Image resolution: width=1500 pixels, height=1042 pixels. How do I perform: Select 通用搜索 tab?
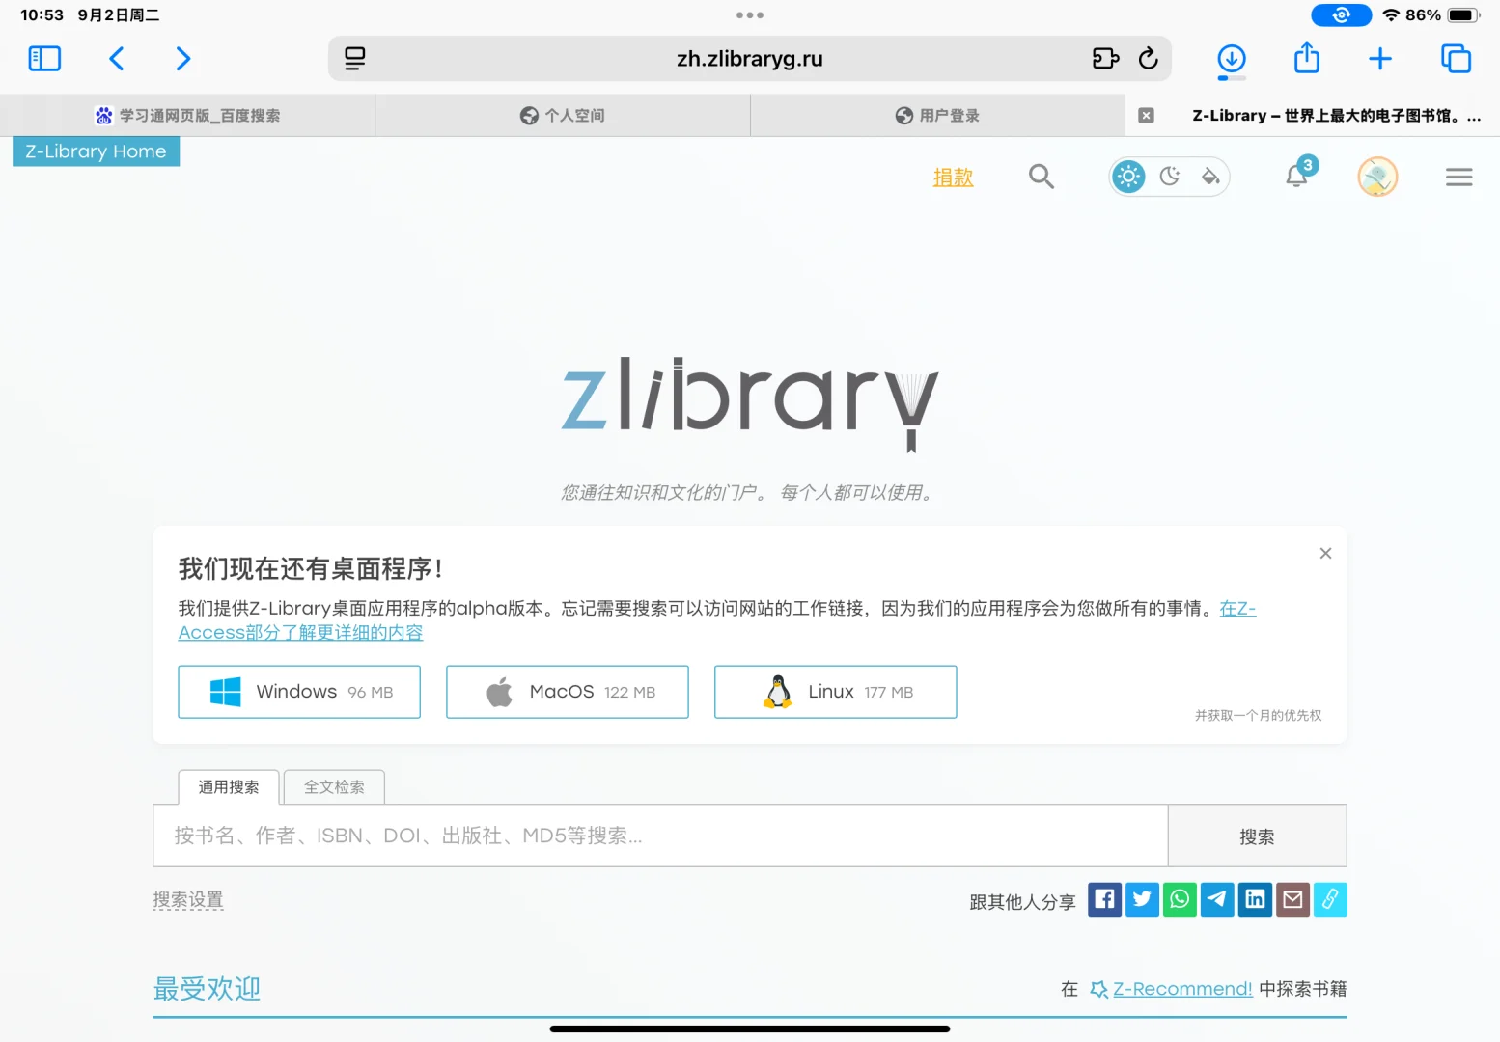(229, 787)
